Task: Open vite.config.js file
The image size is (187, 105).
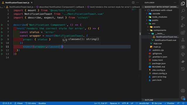Action: point(160,70)
